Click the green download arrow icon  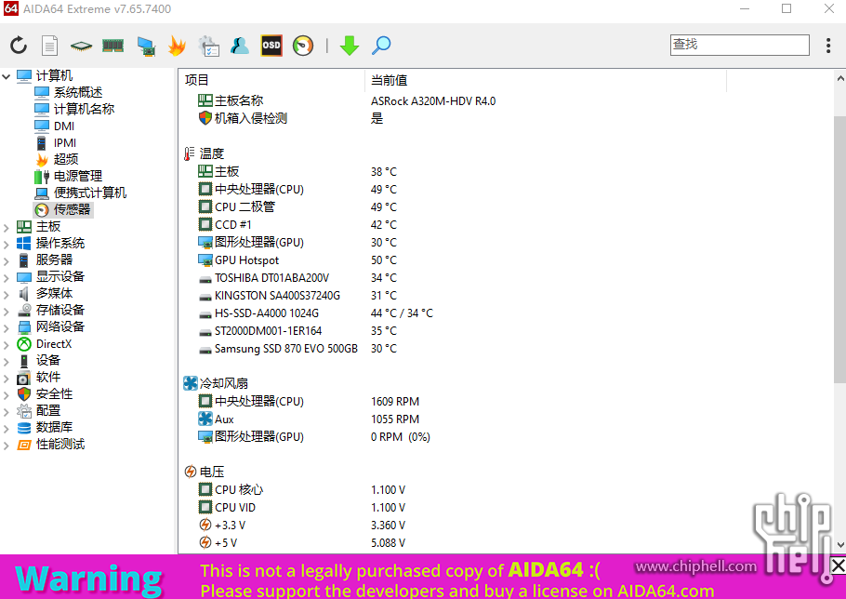[x=349, y=46]
